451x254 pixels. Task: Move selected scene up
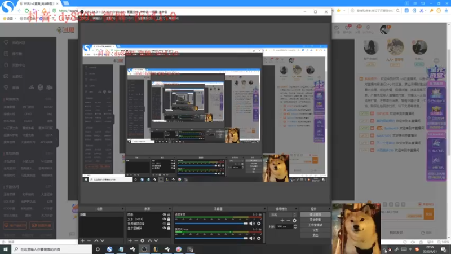[96, 240]
